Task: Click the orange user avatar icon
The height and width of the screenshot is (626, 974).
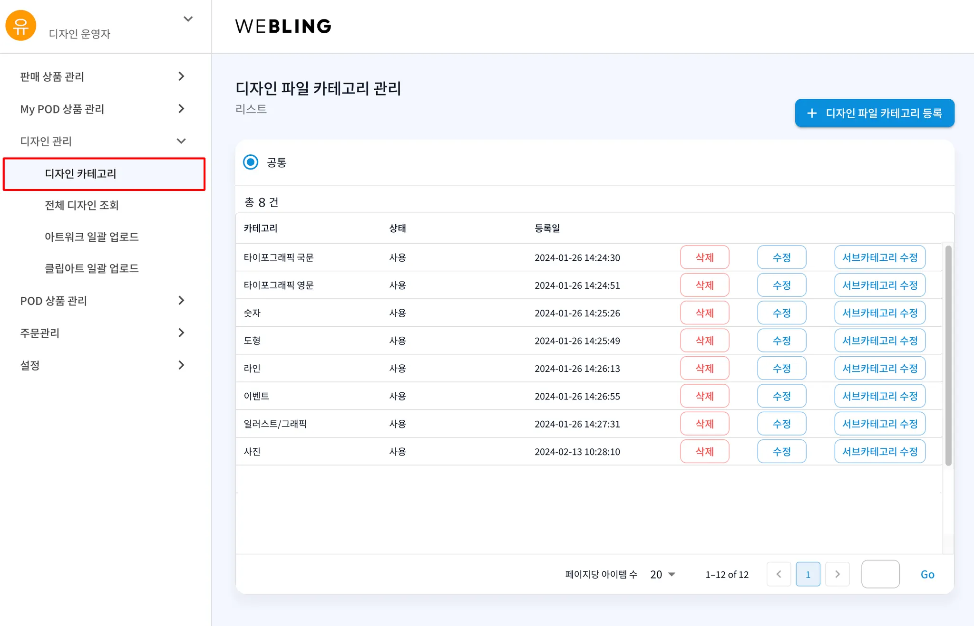Action: (x=20, y=26)
